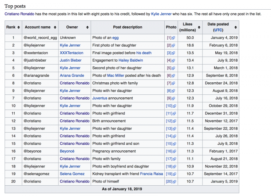Open photo reference [17] external link
Image resolution: width=271 pixels, height=196 pixels.
(x=171, y=159)
